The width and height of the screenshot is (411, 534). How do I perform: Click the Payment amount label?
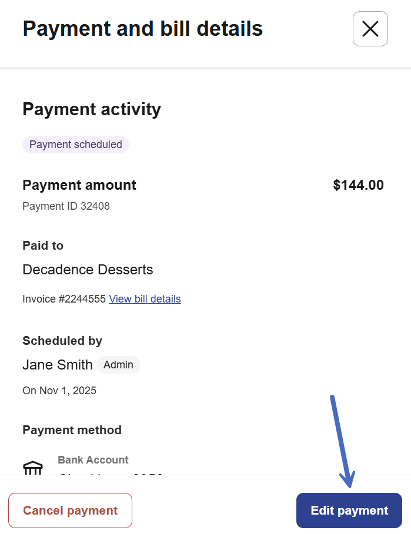click(x=79, y=185)
